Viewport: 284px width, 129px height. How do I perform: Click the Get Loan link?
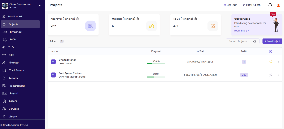230,5
